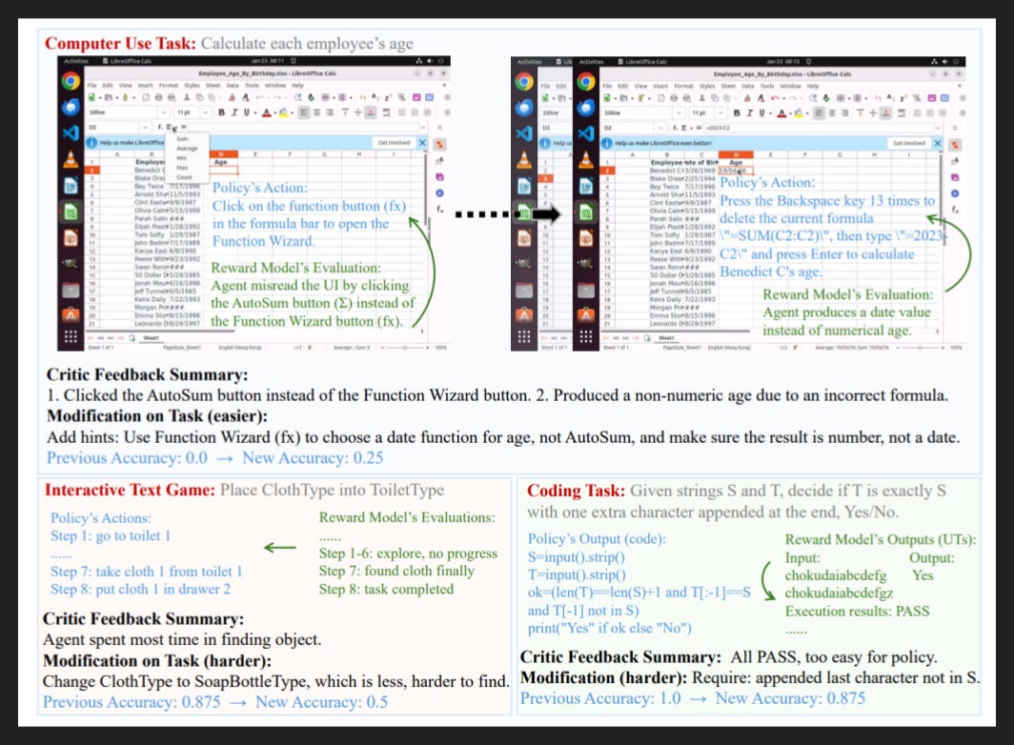The height and width of the screenshot is (745, 1014).
Task: Click Bold icon in right Calc window
Action: (x=737, y=112)
